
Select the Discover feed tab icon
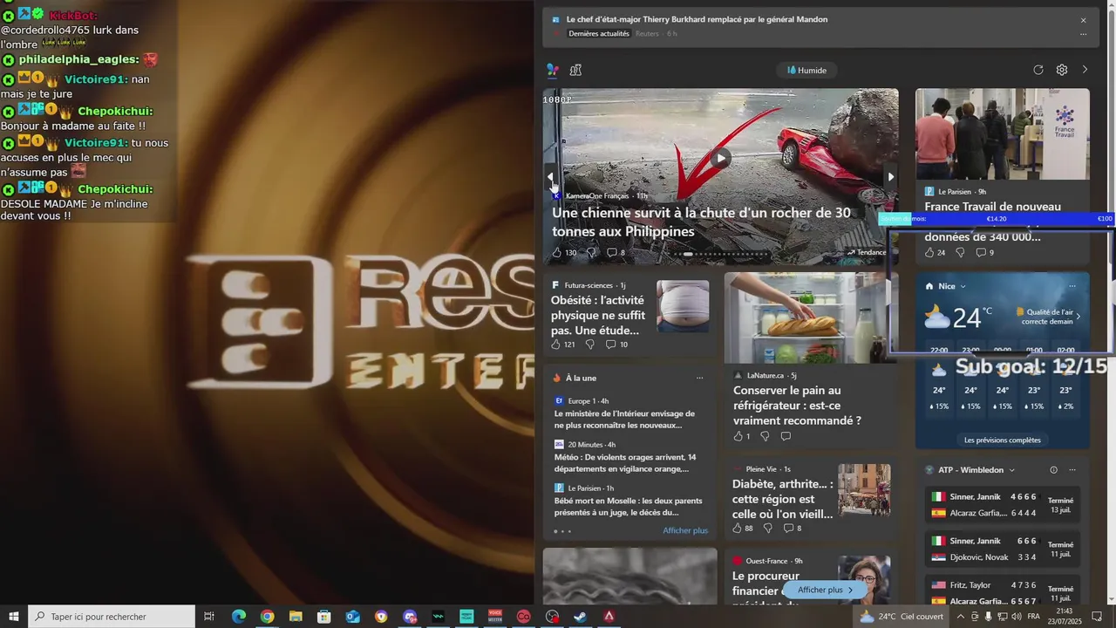(553, 70)
